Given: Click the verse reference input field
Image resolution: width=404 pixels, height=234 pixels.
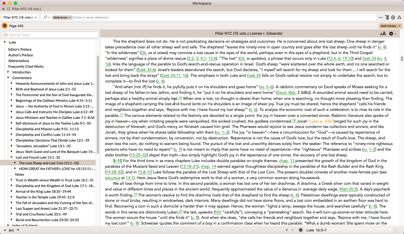Looking at the screenshot, I should coord(224,17).
